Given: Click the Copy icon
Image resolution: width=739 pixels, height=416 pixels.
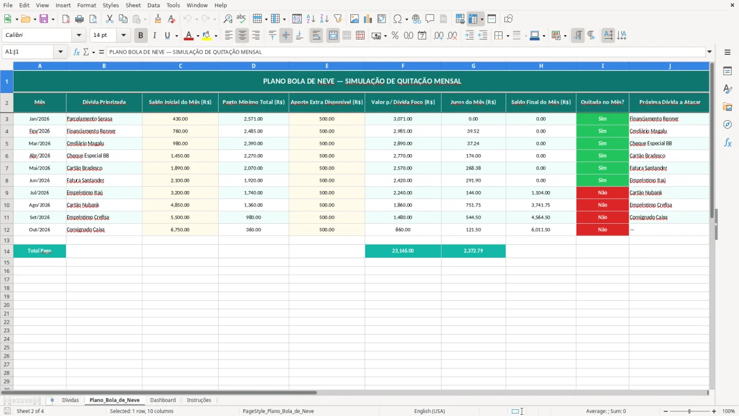Looking at the screenshot, I should coord(123,19).
